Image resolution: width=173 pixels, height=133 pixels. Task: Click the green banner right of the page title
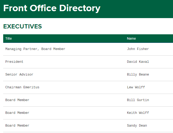[x=138, y=9]
